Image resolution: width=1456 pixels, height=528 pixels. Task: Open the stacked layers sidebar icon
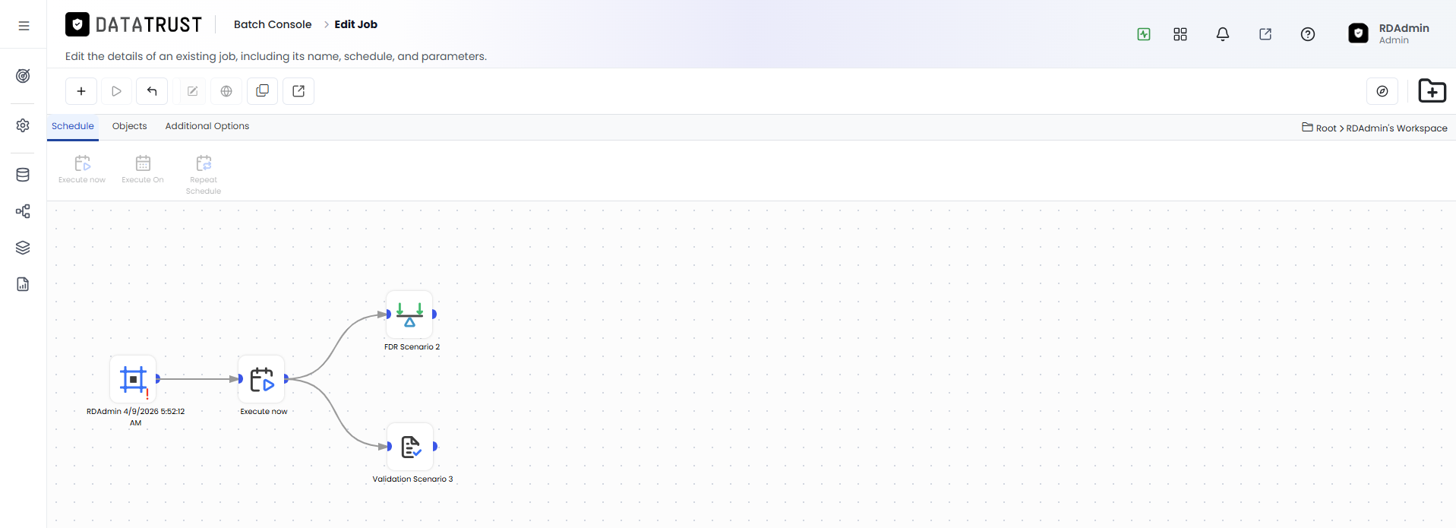pyautogui.click(x=23, y=248)
